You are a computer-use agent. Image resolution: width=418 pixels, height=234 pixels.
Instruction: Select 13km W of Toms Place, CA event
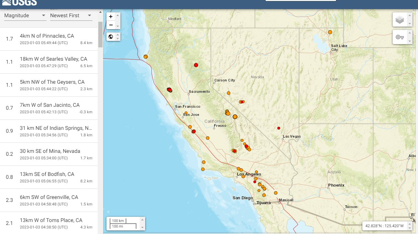pos(49,223)
